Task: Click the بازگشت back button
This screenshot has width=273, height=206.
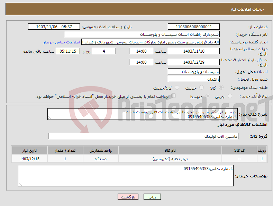Action: (x=128, y=197)
